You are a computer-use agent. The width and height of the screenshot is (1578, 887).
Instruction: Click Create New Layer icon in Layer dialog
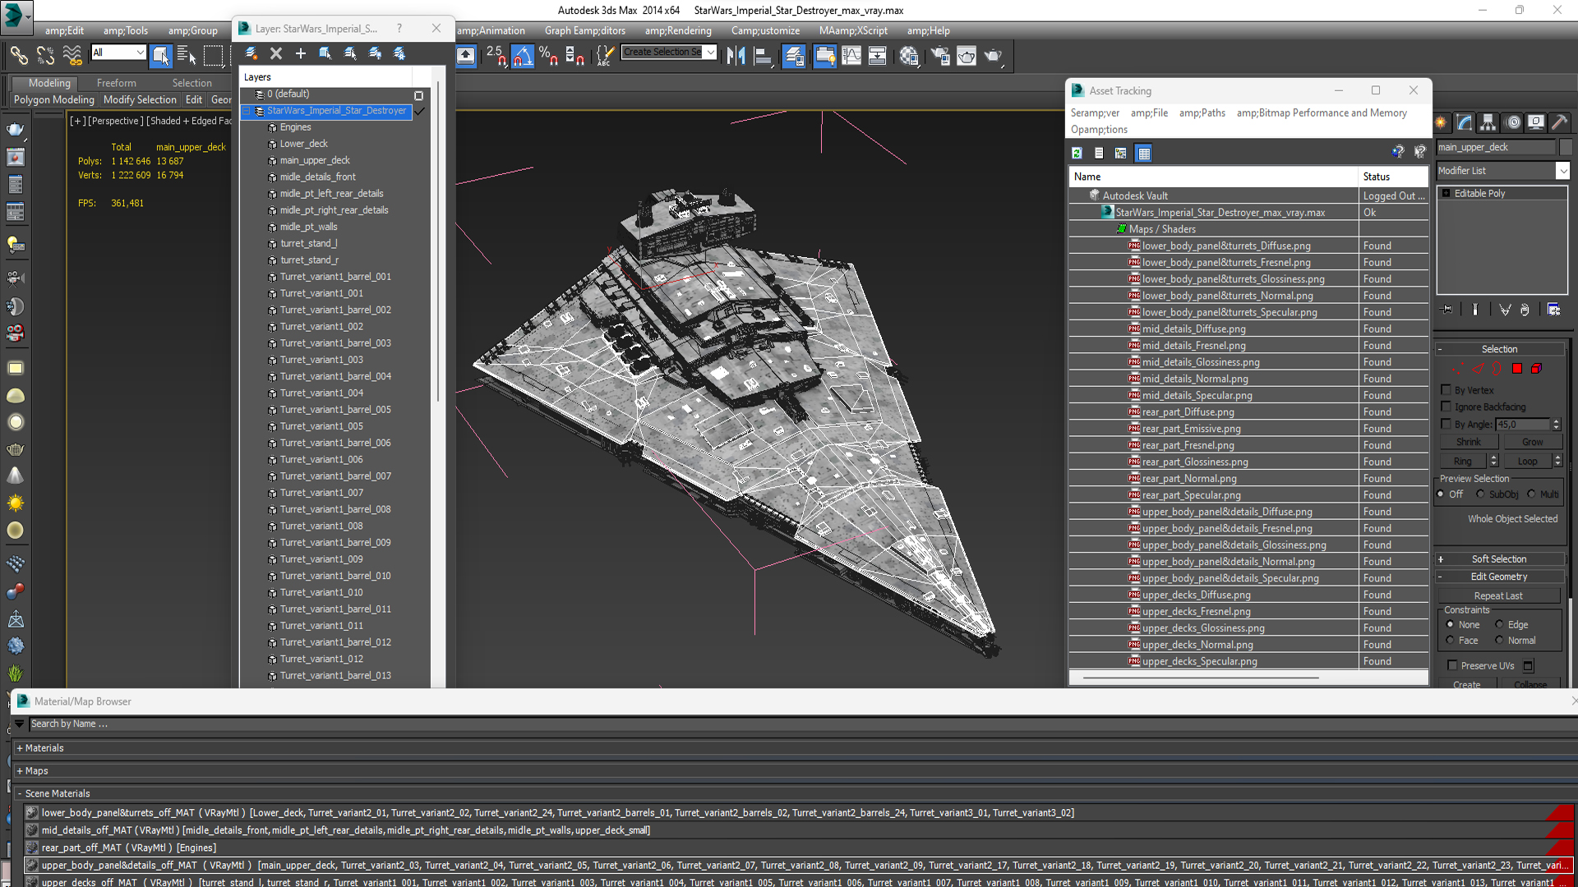[x=251, y=53]
